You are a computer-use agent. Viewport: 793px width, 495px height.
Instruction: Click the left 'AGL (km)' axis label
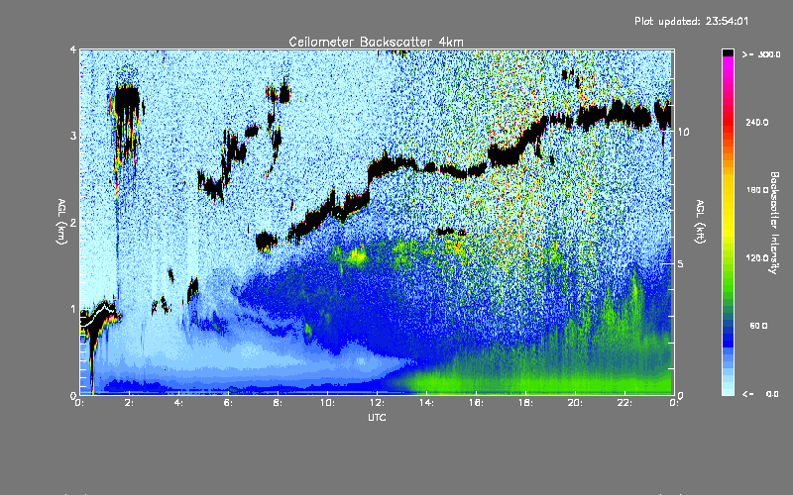pyautogui.click(x=61, y=221)
